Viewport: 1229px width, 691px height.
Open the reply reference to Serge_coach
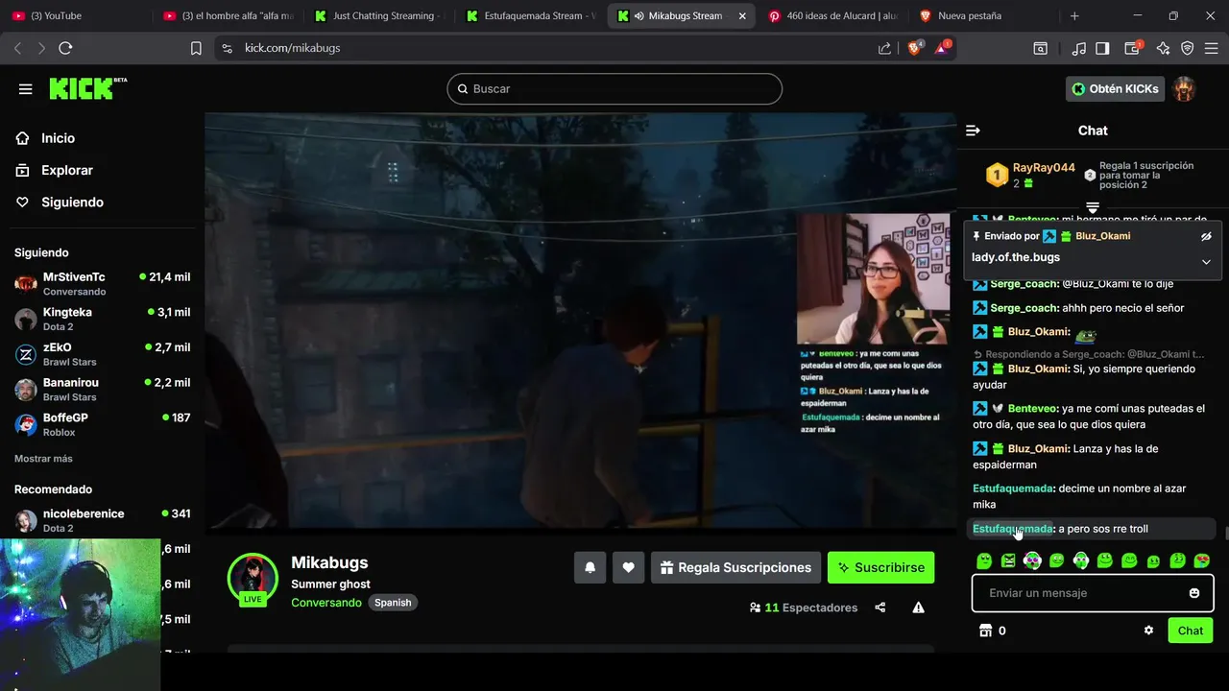click(x=1089, y=354)
